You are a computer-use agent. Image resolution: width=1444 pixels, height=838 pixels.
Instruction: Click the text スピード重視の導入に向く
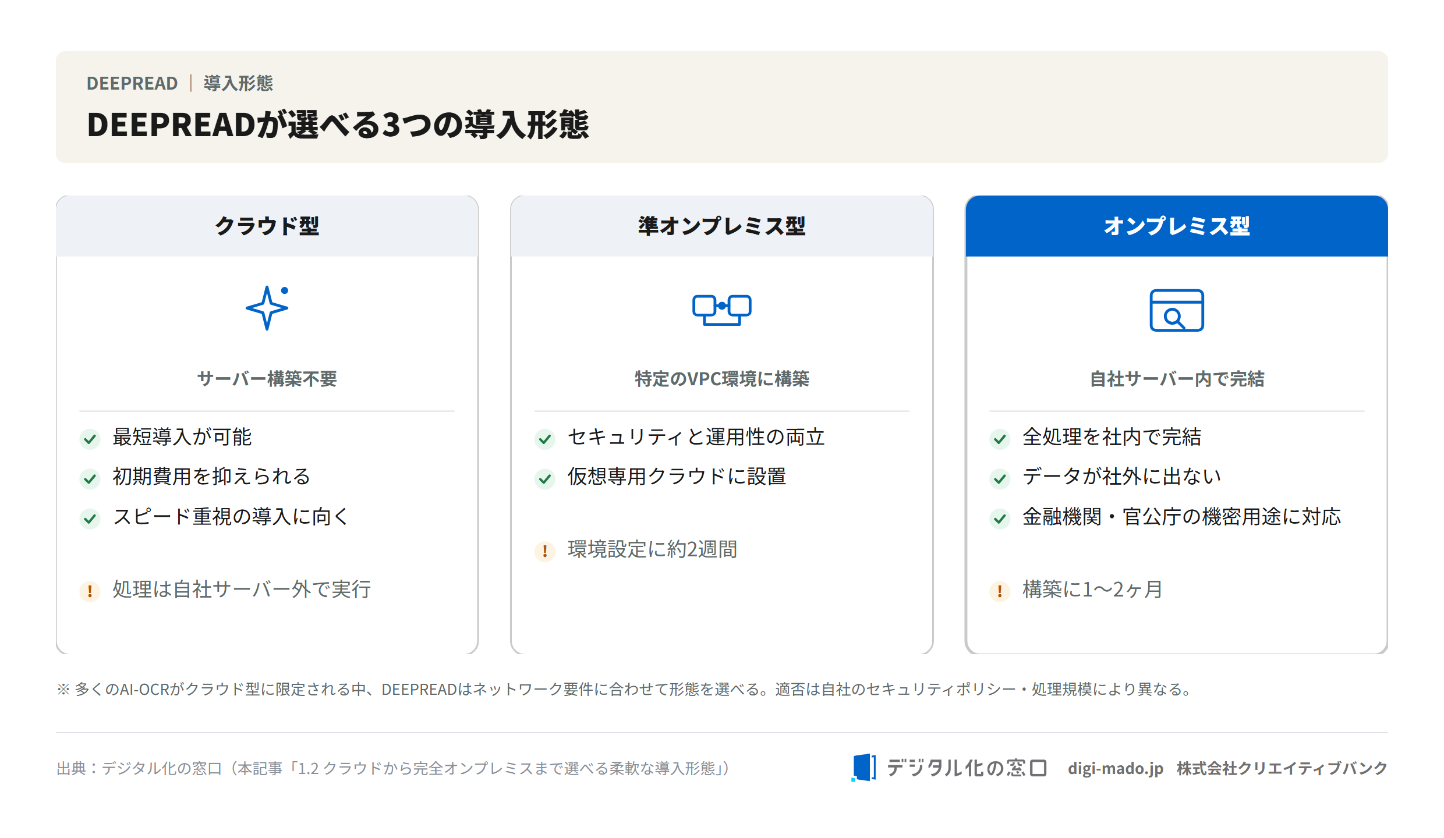point(231,516)
